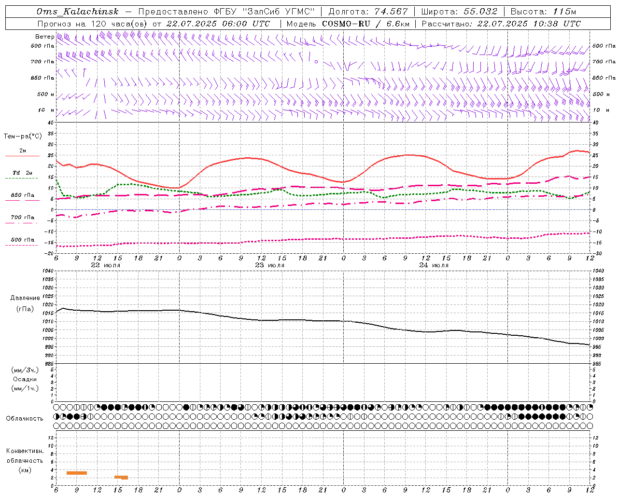The image size is (618, 494).
Task: Click the Облачность cloud cover label
Action: (25, 419)
